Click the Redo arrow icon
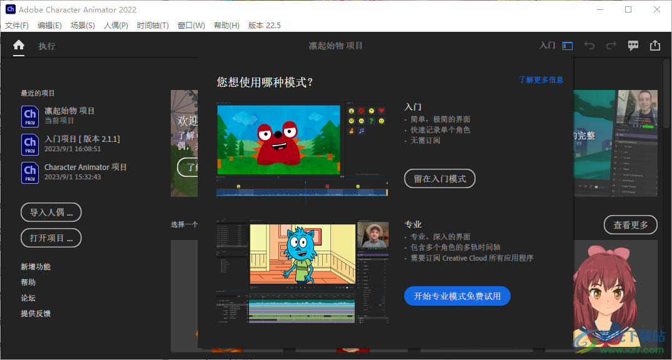The width and height of the screenshot is (672, 360). (x=611, y=45)
